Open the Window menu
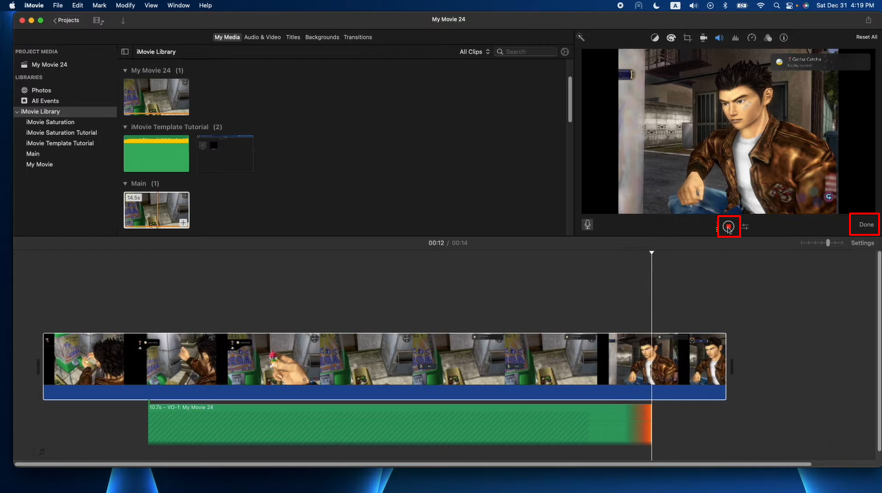The height and width of the screenshot is (493, 882). tap(178, 5)
